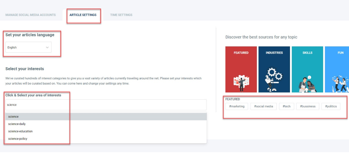Image resolution: width=349 pixels, height=154 pixels.
Task: Select the #bussiness tag
Action: click(308, 106)
